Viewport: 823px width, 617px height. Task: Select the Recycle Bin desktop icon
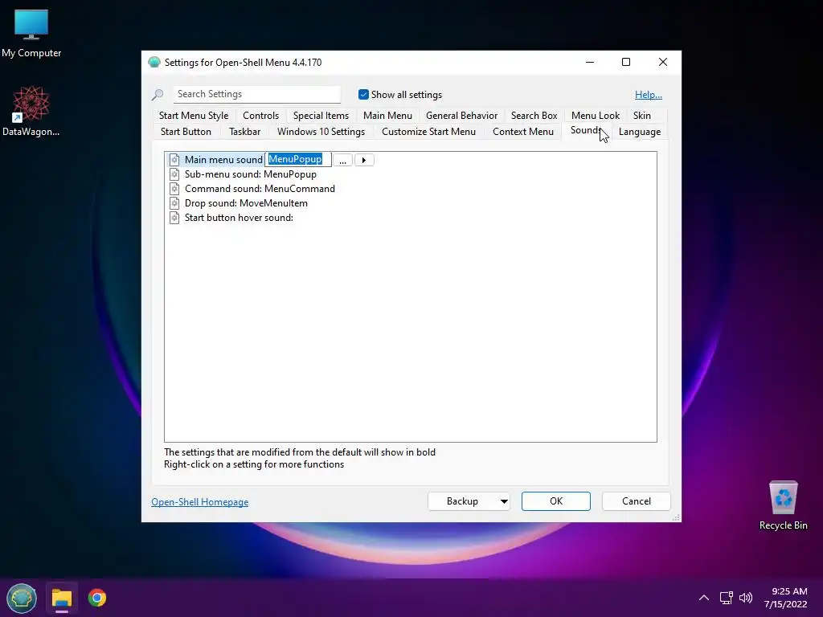pos(783,505)
